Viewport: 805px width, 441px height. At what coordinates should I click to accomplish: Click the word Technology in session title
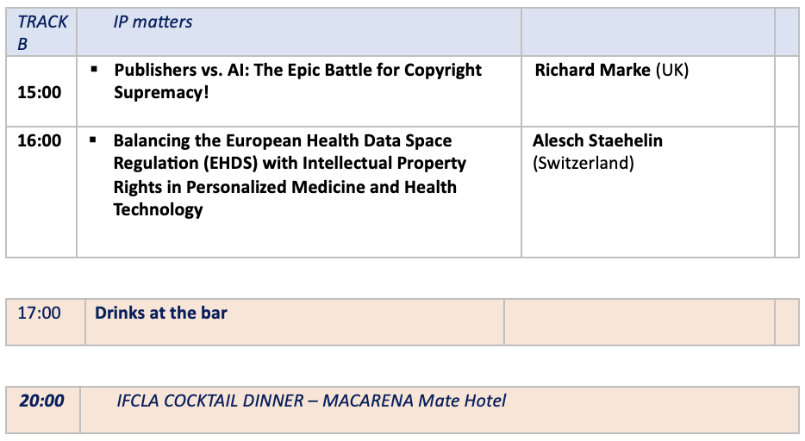tap(158, 209)
